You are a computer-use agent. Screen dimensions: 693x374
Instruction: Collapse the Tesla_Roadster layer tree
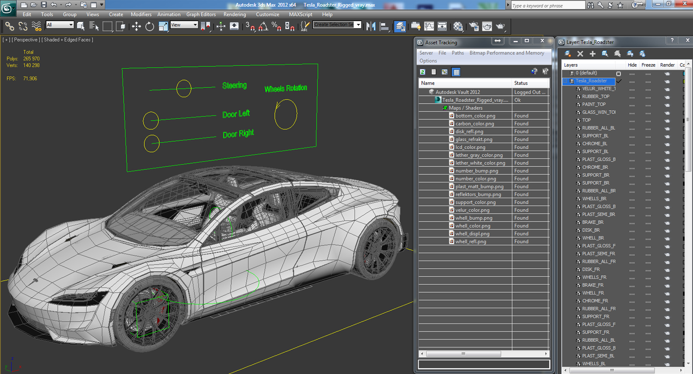[x=565, y=81]
